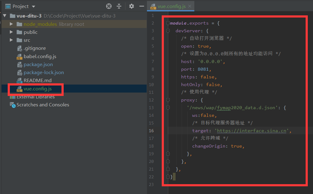Click the .gitignore file icon
The height and width of the screenshot is (194, 313).
pyautogui.click(x=20, y=48)
